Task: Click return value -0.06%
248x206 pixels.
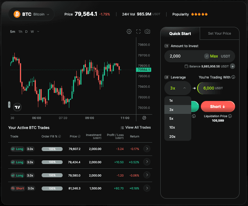Action: click(134, 175)
